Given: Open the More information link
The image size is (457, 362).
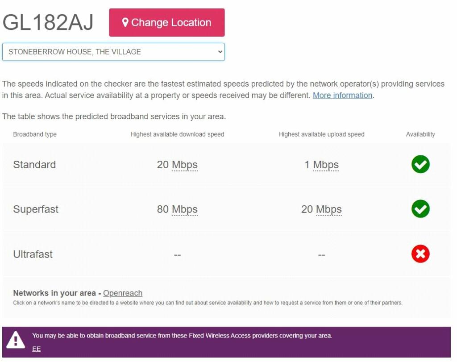Looking at the screenshot, I should [x=342, y=96].
